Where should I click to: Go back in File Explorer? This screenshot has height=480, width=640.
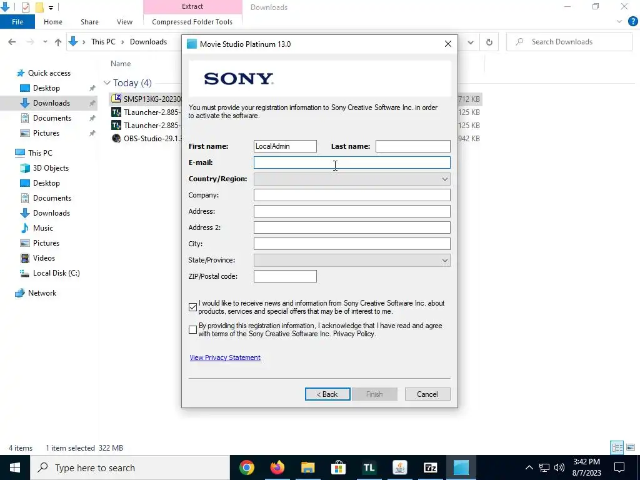12,42
